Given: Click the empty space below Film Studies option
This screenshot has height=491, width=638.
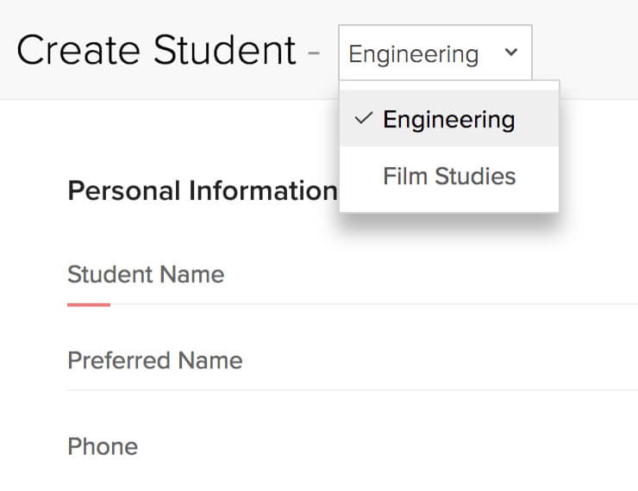Looking at the screenshot, I should pos(449,202).
